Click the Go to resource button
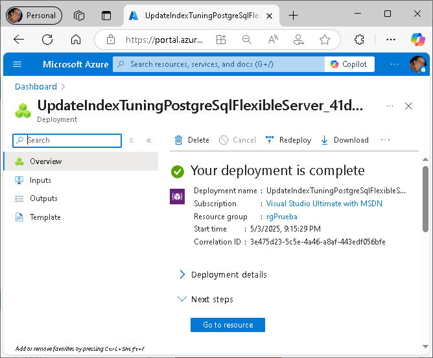This screenshot has width=433, height=358. (228, 325)
